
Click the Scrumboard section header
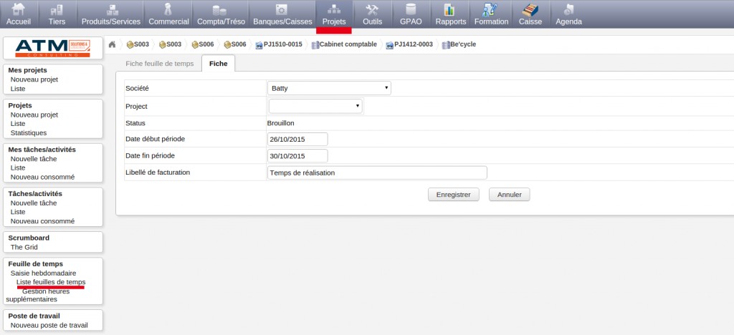[x=29, y=238]
